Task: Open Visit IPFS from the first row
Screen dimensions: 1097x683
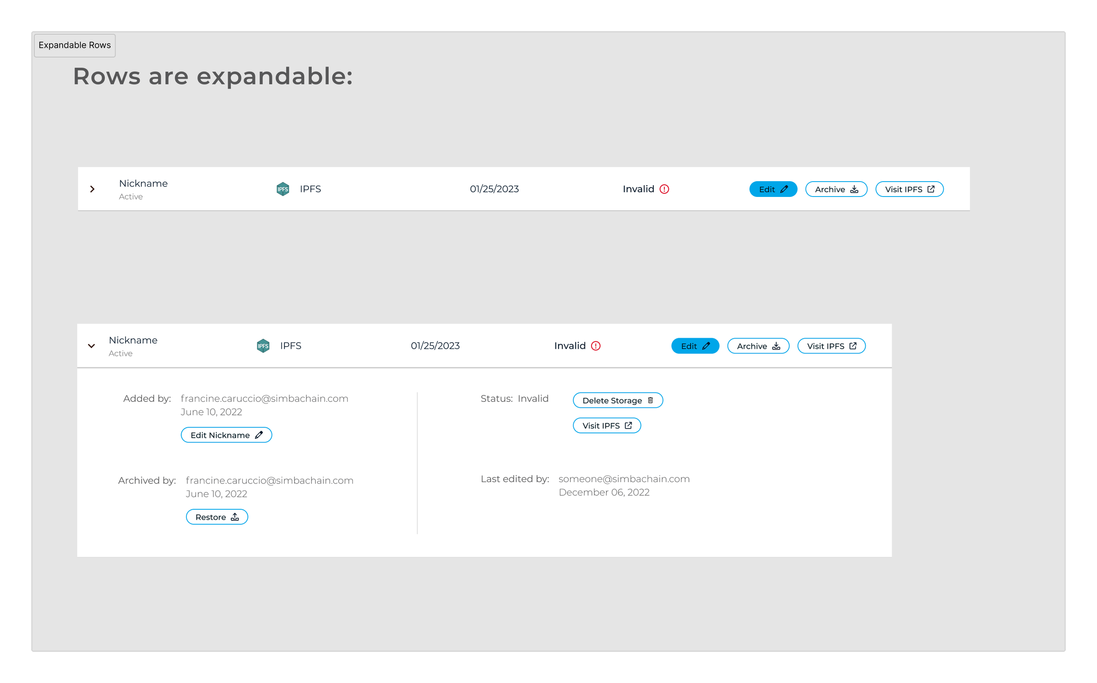Action: pos(909,189)
